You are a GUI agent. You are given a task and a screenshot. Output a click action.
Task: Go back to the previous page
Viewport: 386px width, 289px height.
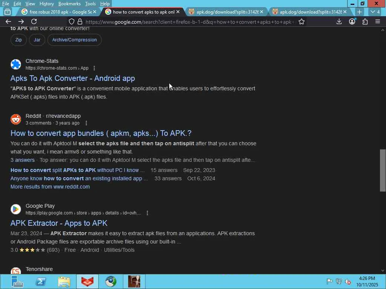click(x=8, y=21)
